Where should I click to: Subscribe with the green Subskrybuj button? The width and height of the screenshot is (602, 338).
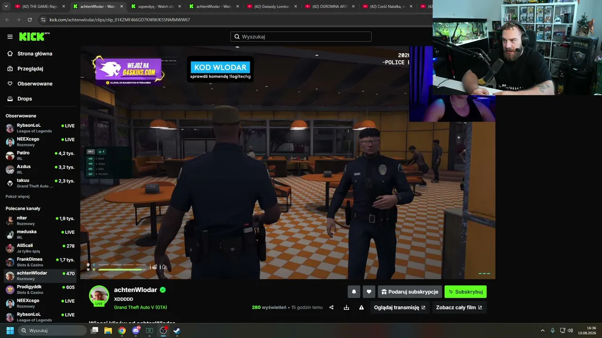466,292
